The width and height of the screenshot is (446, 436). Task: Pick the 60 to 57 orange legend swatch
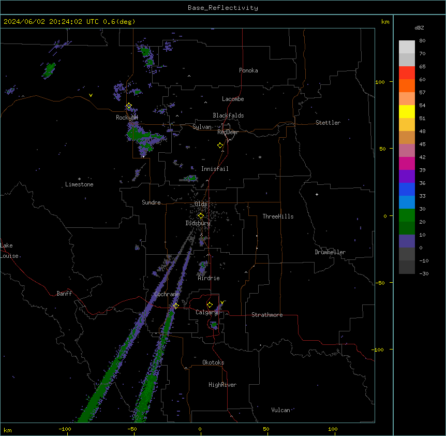click(407, 85)
